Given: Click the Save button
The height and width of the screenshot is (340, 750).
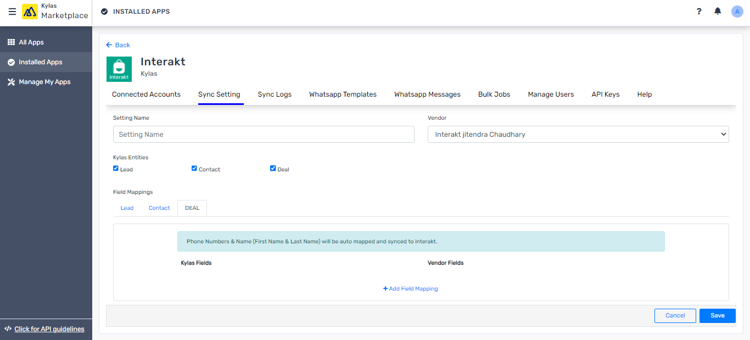Looking at the screenshot, I should pyautogui.click(x=717, y=315).
